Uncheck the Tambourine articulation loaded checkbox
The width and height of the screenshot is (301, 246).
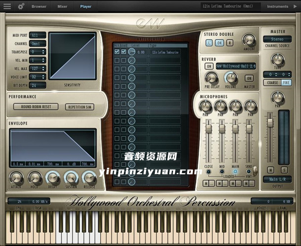coord(124,52)
